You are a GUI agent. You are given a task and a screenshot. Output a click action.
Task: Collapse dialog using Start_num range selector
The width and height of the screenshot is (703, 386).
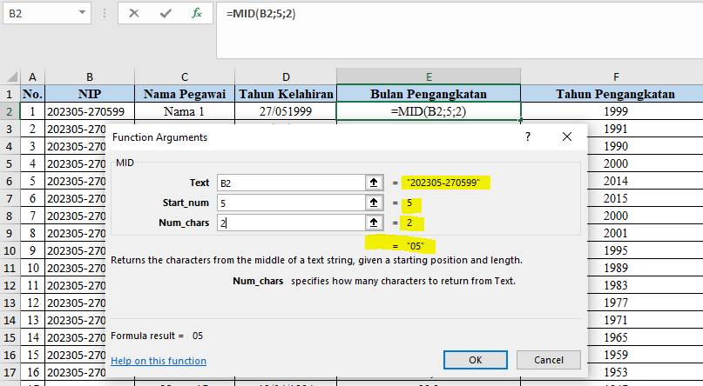(374, 203)
